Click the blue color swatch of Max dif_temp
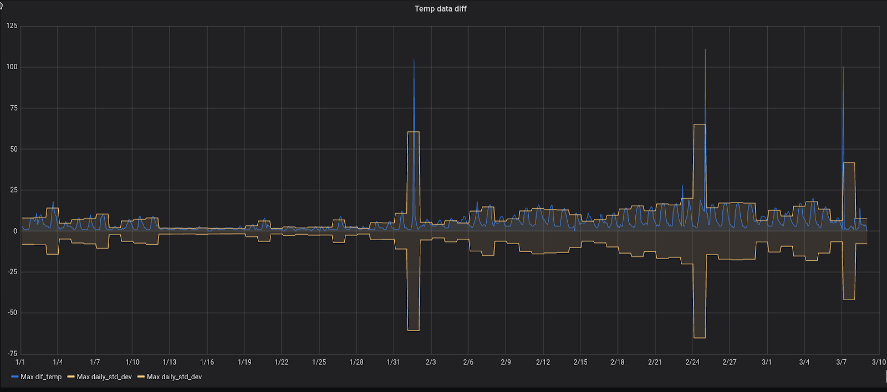This screenshot has width=887, height=392. tap(15, 376)
